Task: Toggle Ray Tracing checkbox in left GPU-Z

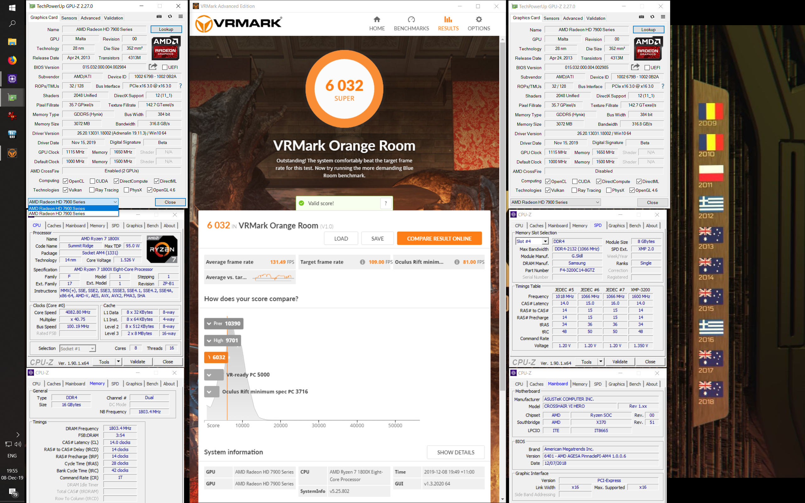Action: pyautogui.click(x=92, y=190)
